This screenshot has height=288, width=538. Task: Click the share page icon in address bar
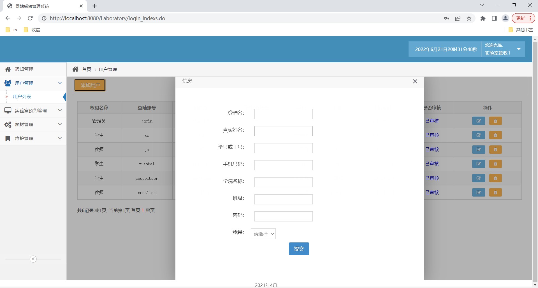pos(458,18)
